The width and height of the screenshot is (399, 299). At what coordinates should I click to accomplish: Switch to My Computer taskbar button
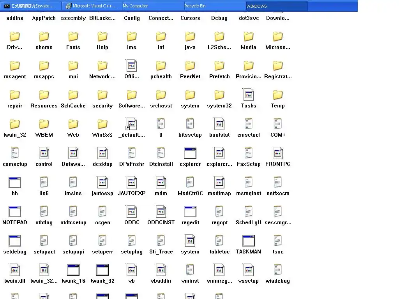coord(153,6)
